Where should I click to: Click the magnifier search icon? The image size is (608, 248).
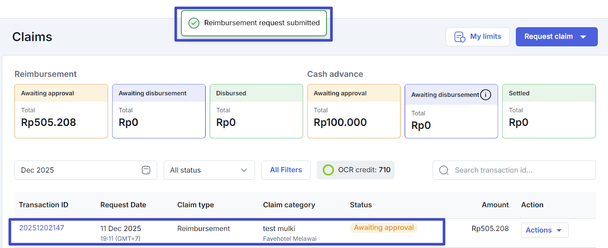pos(443,170)
